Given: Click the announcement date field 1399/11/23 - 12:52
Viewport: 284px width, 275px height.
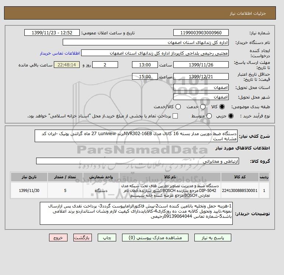Looking at the screenshot, I should point(52,32).
